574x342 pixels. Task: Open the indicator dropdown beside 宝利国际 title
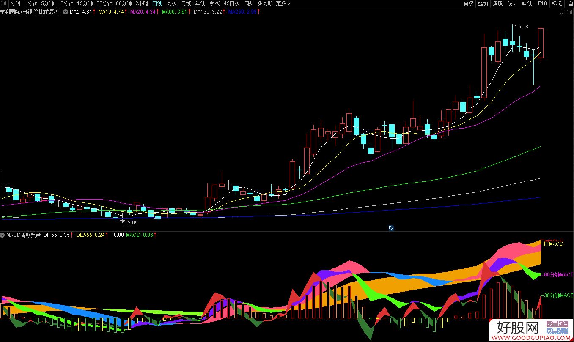coord(65,12)
